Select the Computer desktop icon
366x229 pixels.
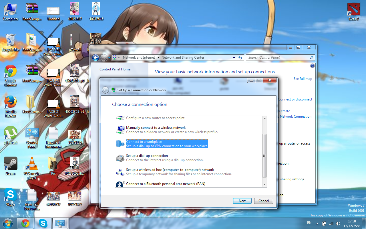[x=11, y=12]
